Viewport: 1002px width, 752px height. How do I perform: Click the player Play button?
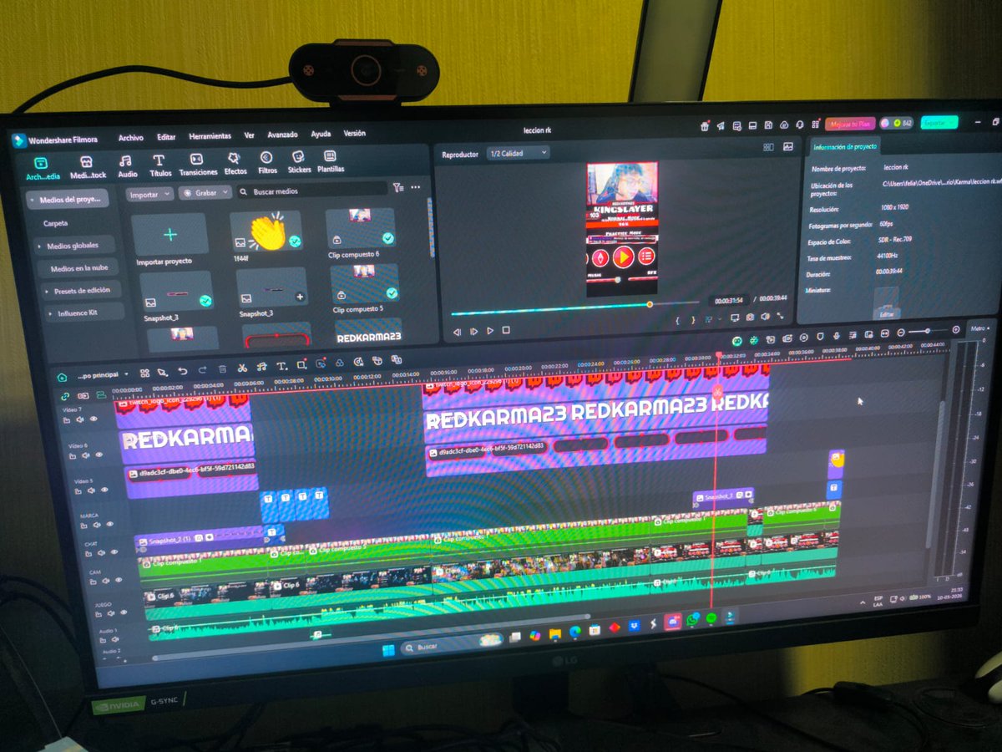point(490,331)
